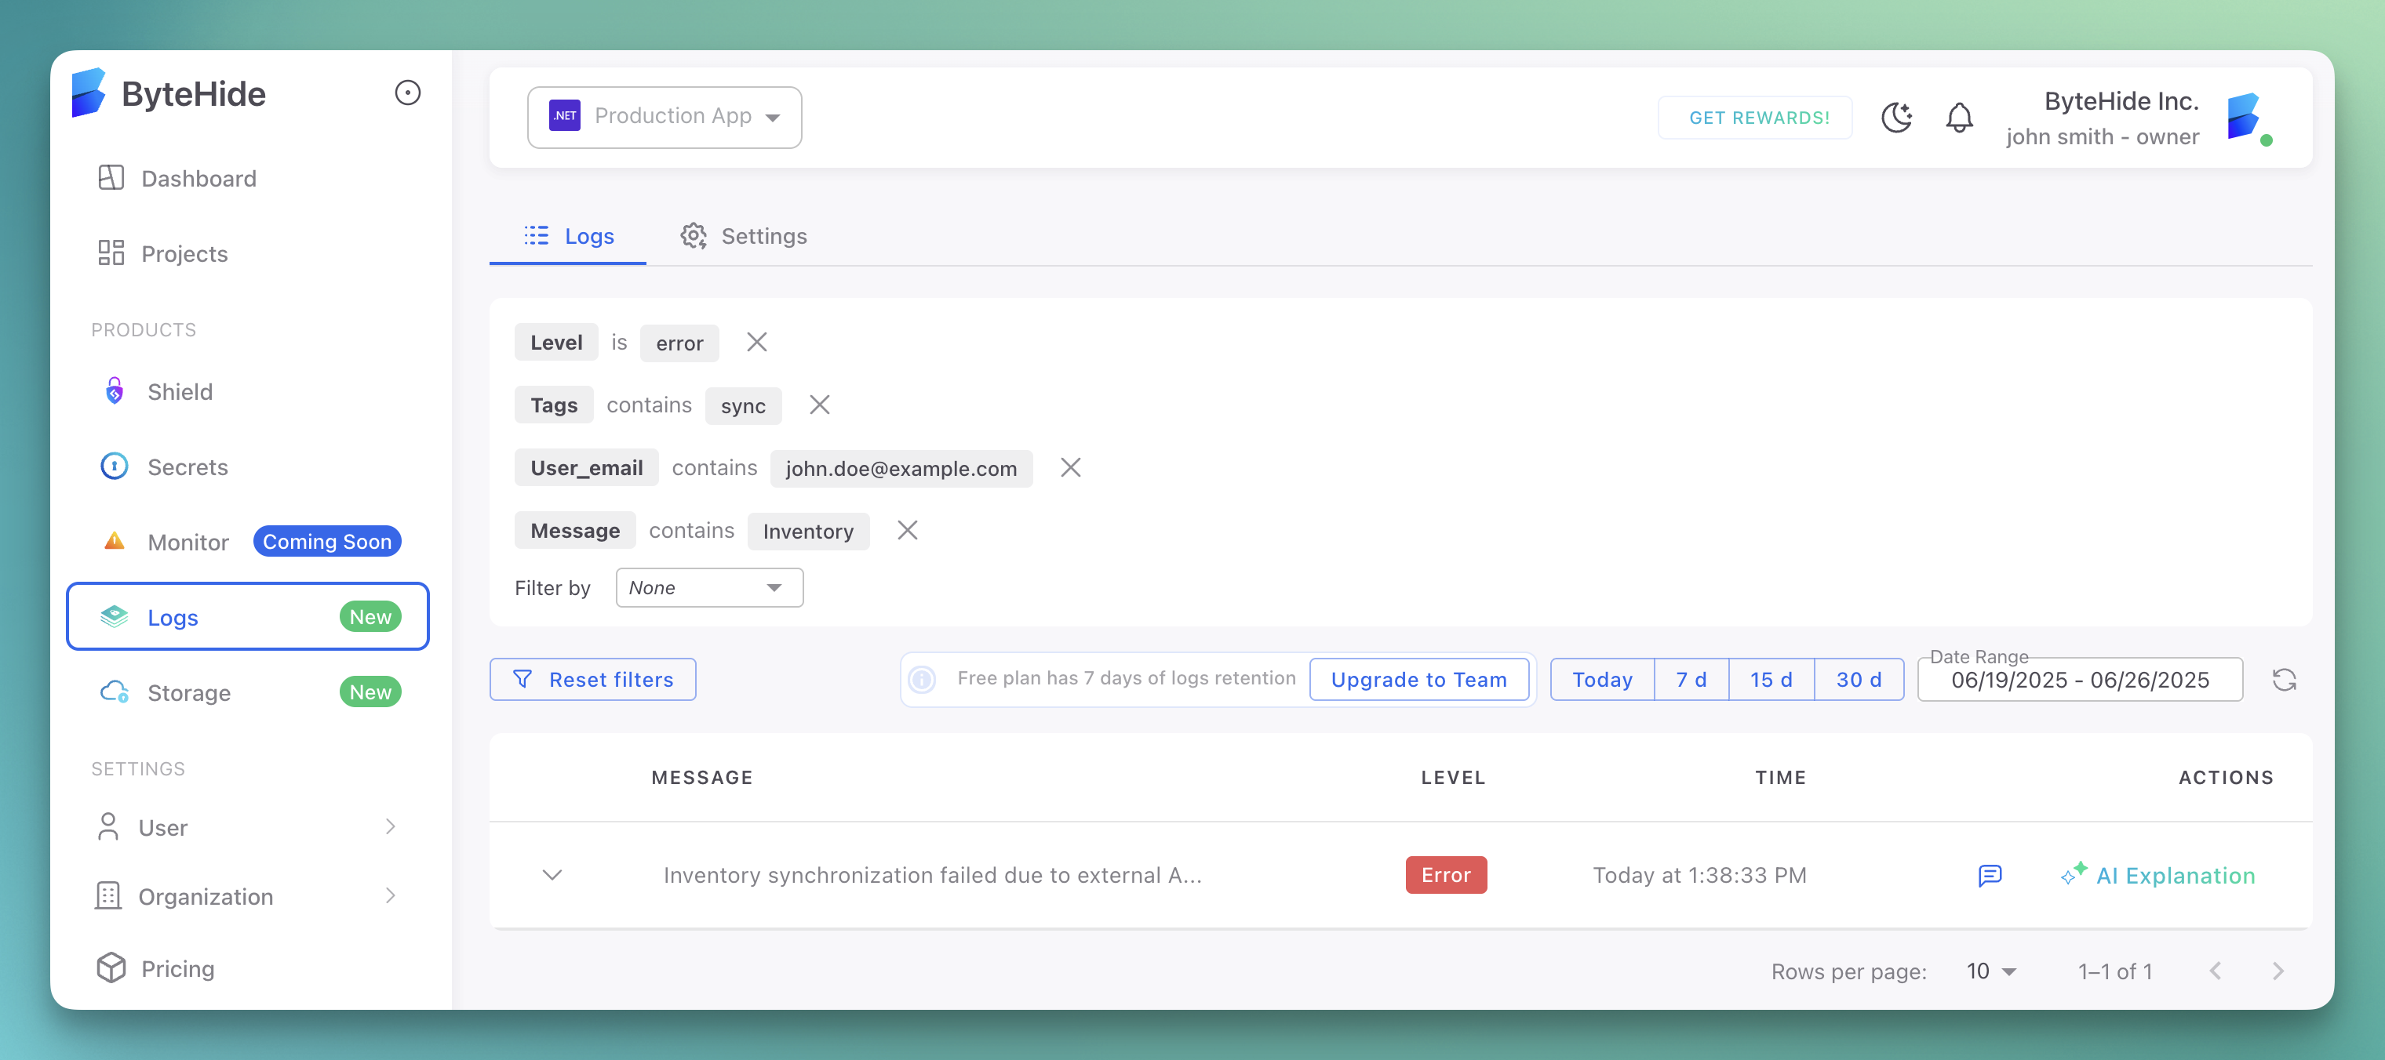
Task: Click the Upgrade to Team button
Action: [x=1419, y=679]
